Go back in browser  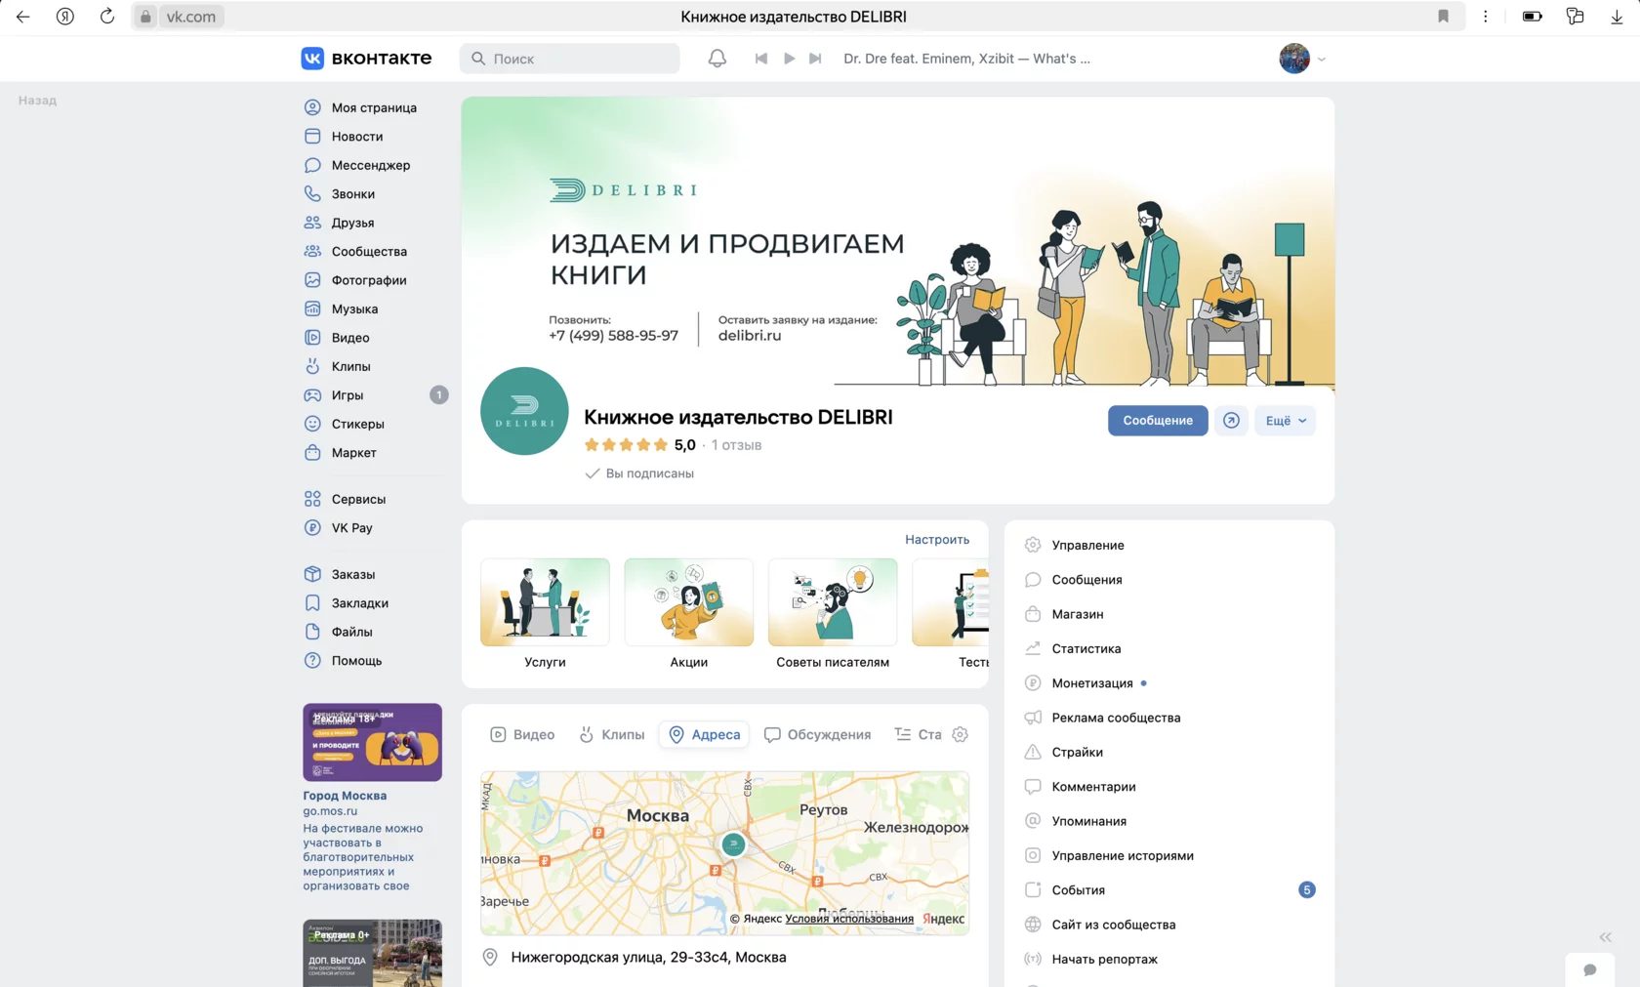pyautogui.click(x=23, y=17)
